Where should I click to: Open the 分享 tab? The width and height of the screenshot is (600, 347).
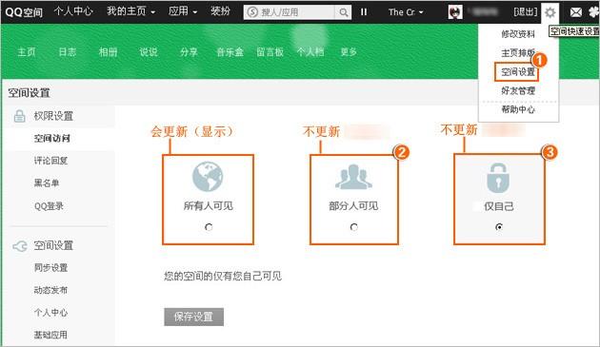coord(189,52)
